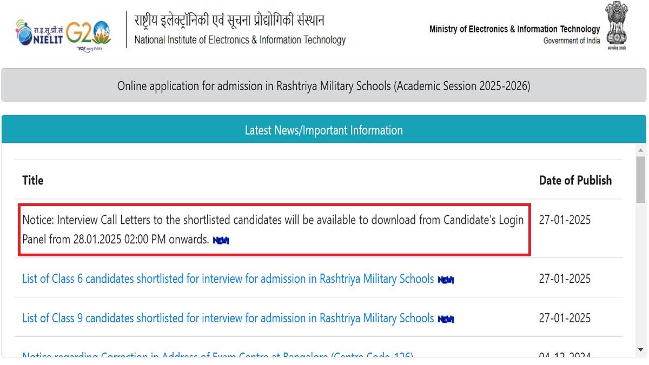Open the Class 9 shortlisted candidates list

coord(228,318)
